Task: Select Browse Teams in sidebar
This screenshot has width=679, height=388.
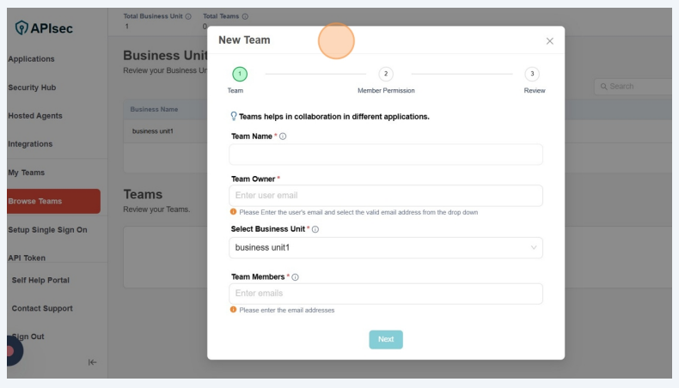Action: tap(35, 202)
